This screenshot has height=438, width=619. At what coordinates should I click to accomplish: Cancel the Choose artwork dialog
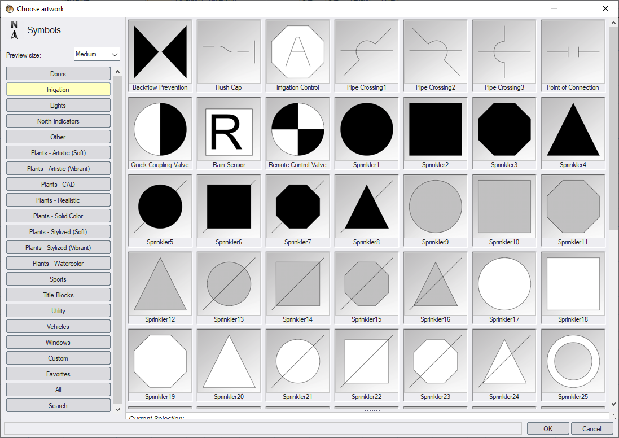592,428
